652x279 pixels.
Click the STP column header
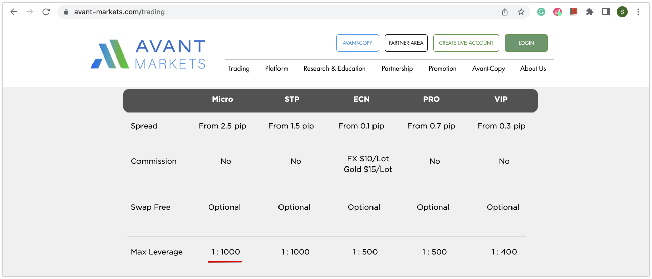[x=292, y=99]
